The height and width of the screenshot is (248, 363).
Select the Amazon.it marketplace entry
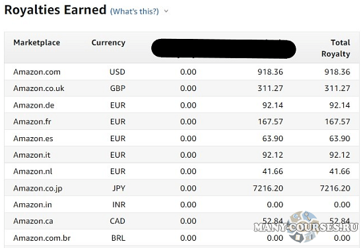pos(32,155)
